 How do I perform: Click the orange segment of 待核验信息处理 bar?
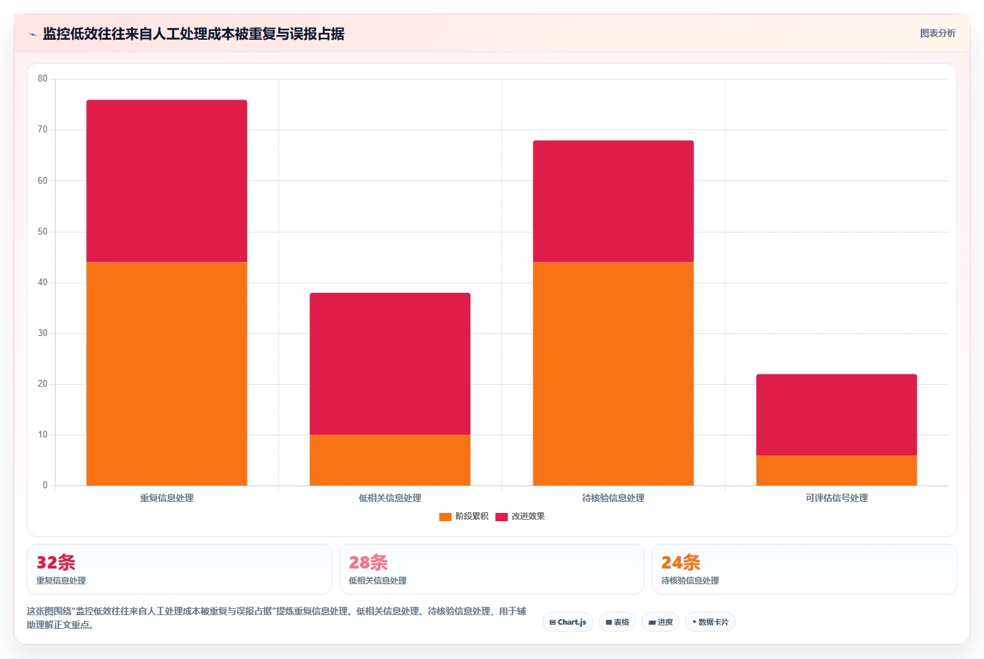613,374
